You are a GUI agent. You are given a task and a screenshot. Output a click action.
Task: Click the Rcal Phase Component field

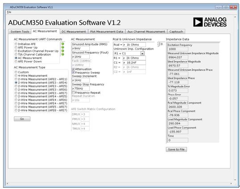pos(178,115)
